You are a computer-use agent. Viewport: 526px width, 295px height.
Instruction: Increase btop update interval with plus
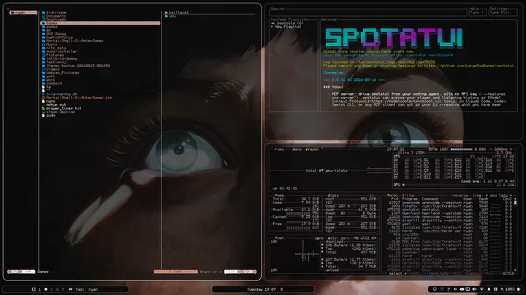[511, 149]
